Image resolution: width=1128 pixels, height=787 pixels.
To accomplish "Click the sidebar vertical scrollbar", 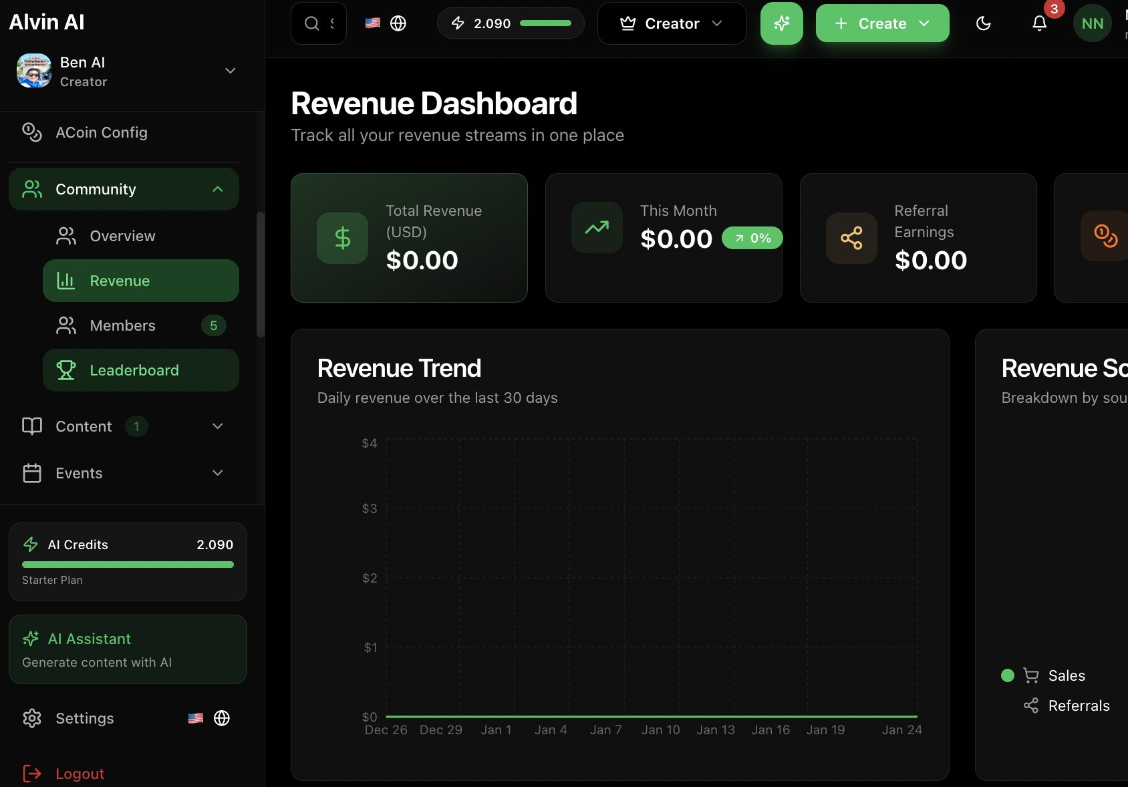I will pos(261,275).
